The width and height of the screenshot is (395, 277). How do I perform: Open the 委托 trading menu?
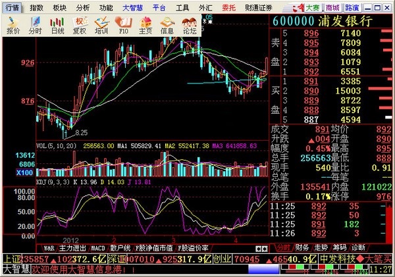[228, 8]
